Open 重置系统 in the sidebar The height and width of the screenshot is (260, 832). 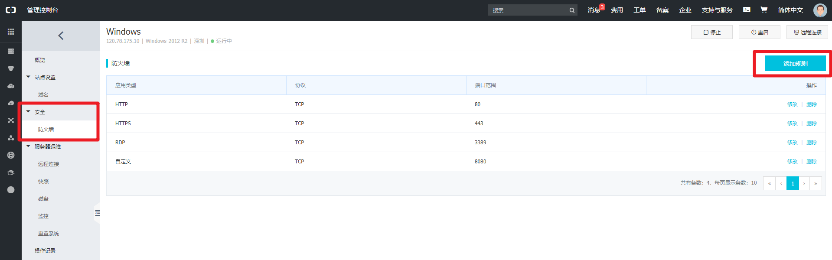point(49,233)
